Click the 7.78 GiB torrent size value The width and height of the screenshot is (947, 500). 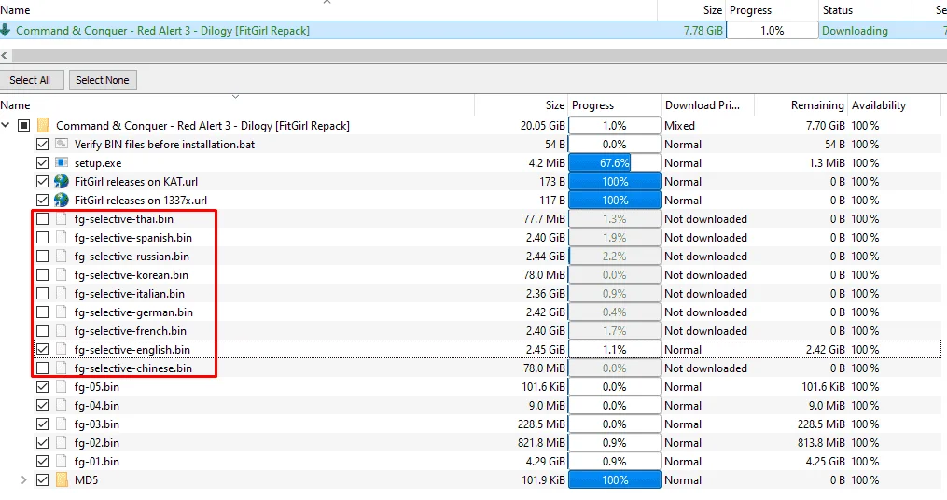(703, 30)
